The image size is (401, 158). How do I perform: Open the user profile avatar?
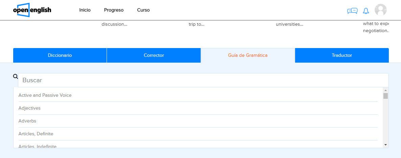point(381,10)
